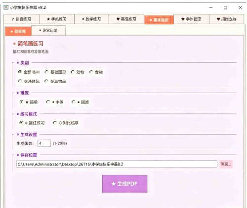The width and height of the screenshot is (247, 208).
Task: Switch to the 字帖练习 tab
Action: pos(57,19)
